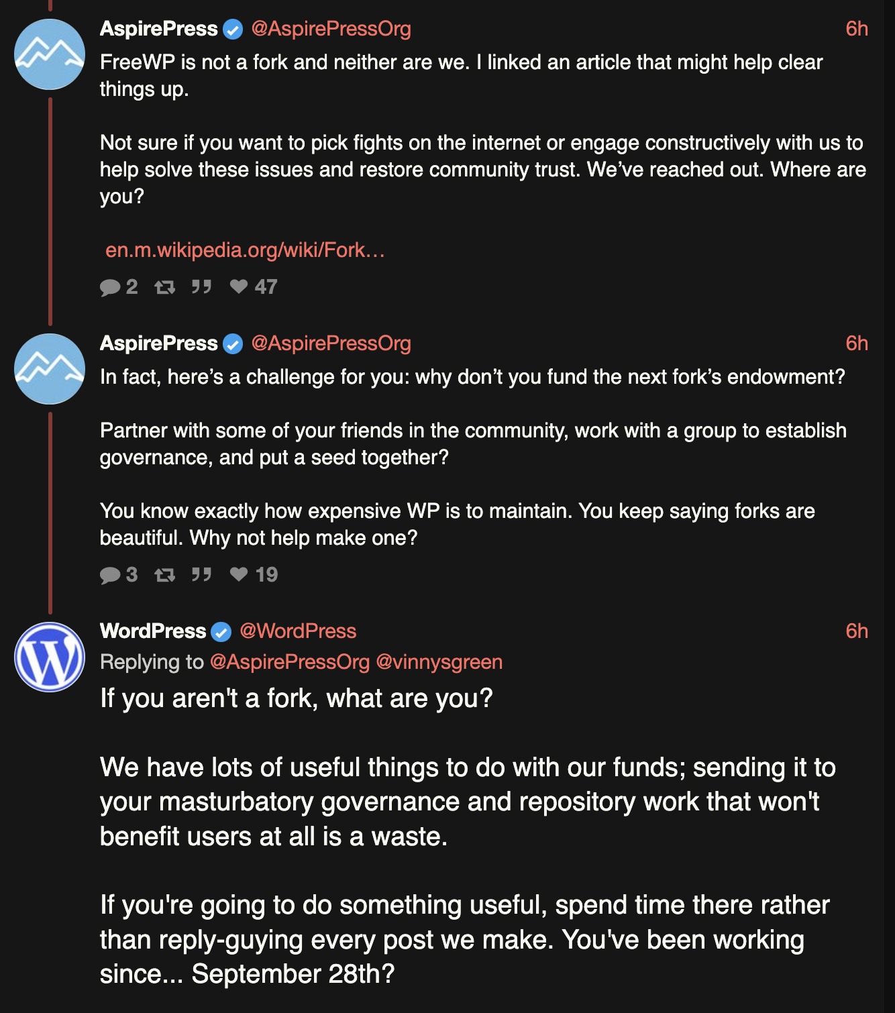Like the post with 47 likes
895x1013 pixels.
coord(239,287)
